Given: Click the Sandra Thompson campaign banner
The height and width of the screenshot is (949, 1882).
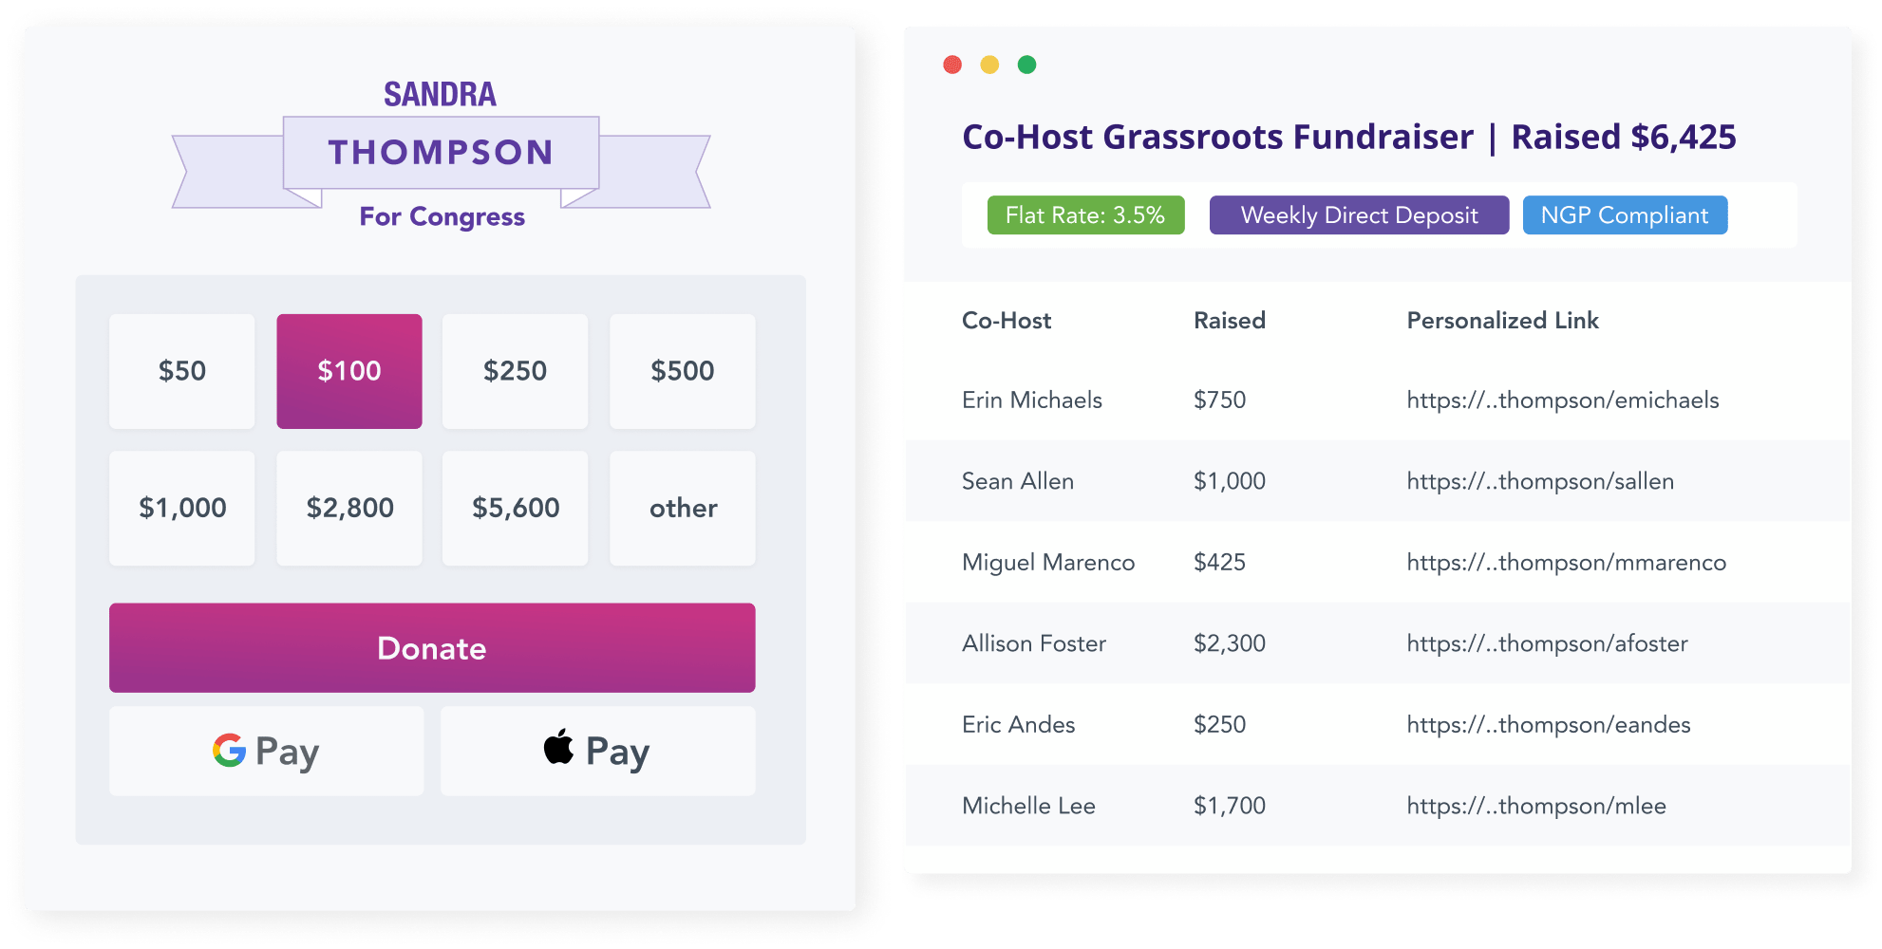Looking at the screenshot, I should point(441,154).
